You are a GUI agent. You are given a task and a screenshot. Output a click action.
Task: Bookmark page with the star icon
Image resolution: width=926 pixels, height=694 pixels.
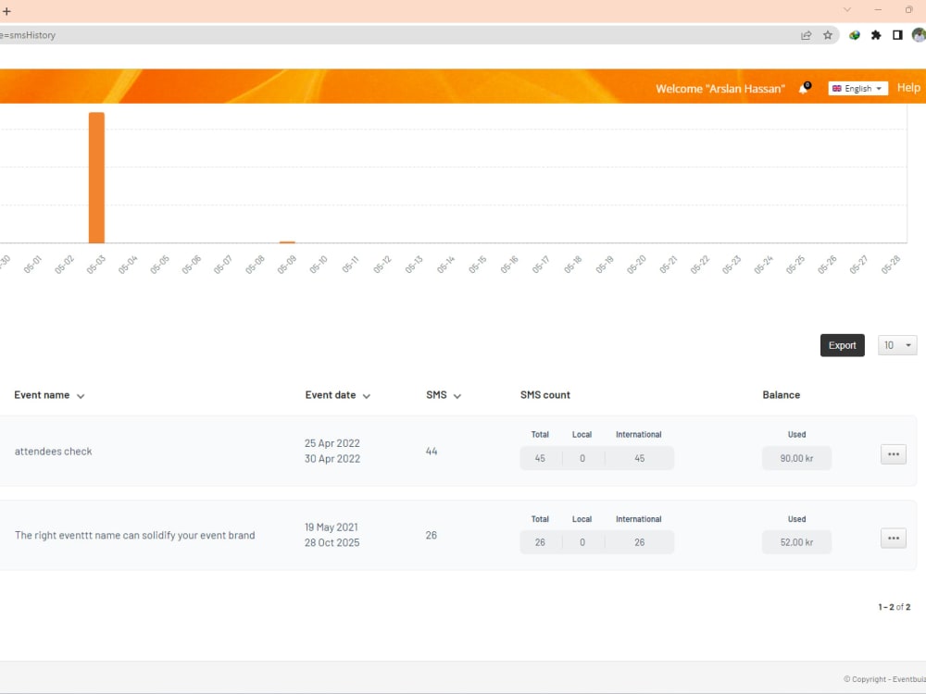(x=828, y=35)
